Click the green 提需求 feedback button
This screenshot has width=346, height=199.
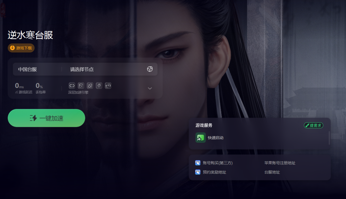[314, 125]
